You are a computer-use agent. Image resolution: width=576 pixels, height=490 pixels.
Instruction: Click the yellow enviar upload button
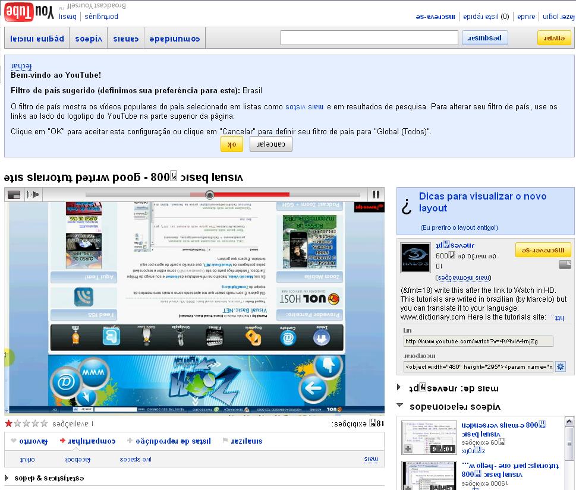pyautogui.click(x=554, y=38)
